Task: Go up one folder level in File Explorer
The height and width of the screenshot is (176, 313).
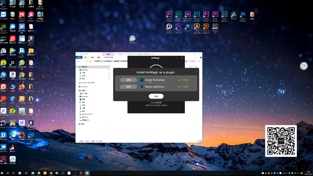Action: point(87,61)
